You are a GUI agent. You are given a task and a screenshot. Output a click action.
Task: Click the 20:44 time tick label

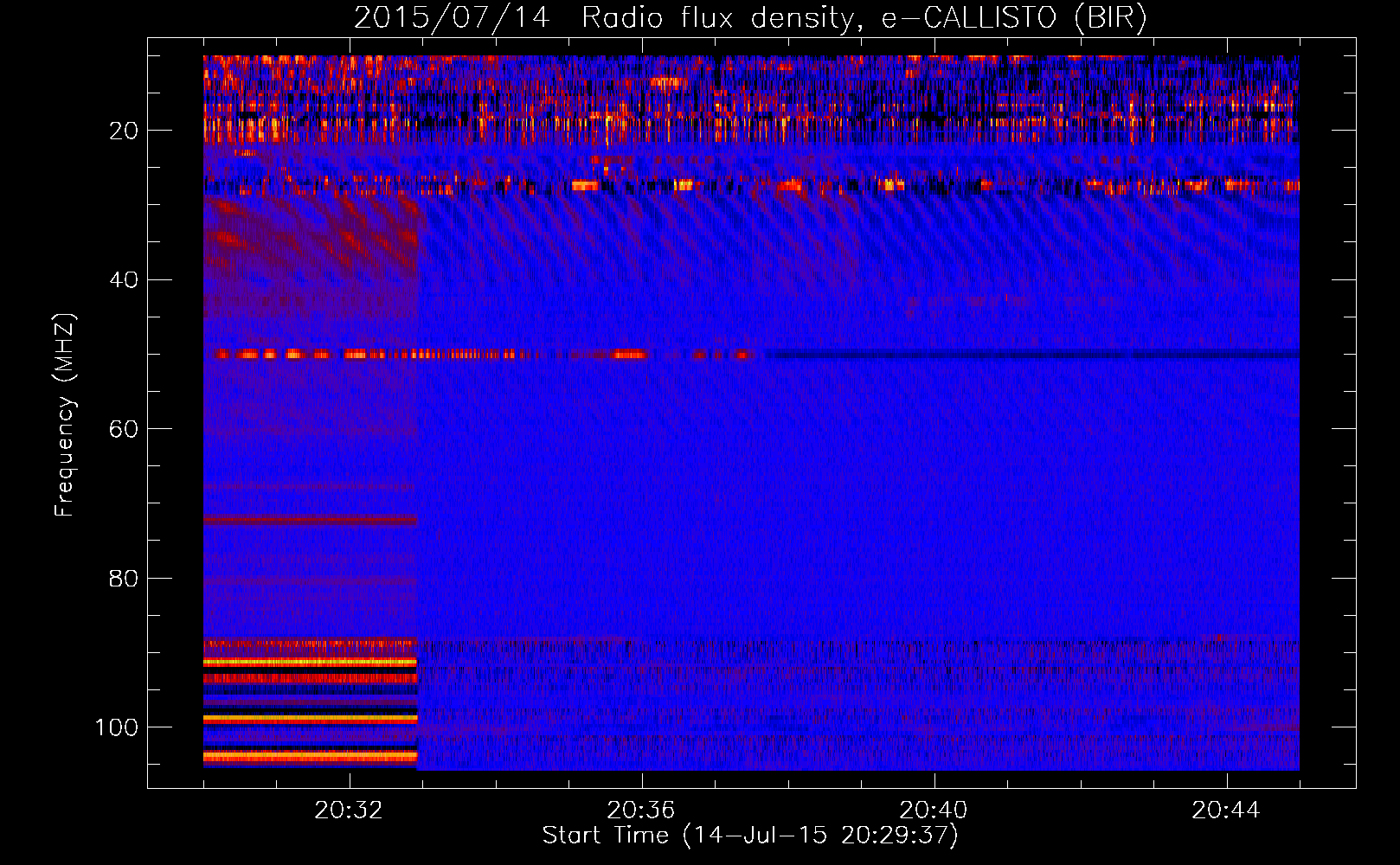[1226, 811]
